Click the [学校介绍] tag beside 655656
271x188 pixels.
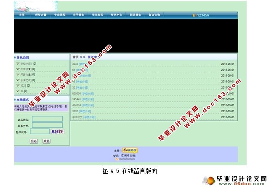click(x=88, y=94)
